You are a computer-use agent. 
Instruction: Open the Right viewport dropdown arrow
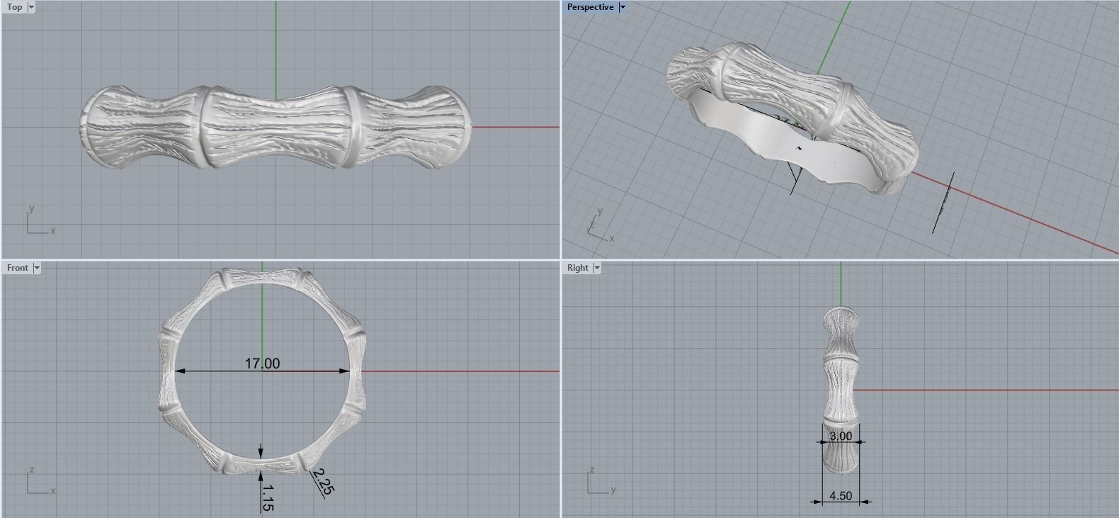click(597, 268)
